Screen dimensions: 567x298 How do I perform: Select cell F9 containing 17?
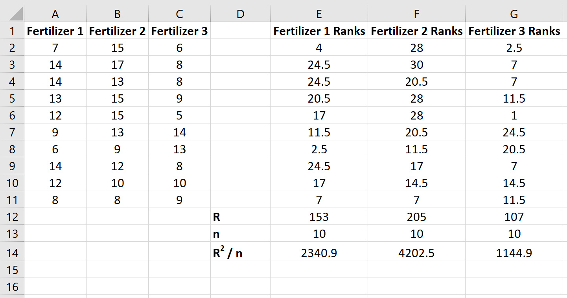click(417, 166)
